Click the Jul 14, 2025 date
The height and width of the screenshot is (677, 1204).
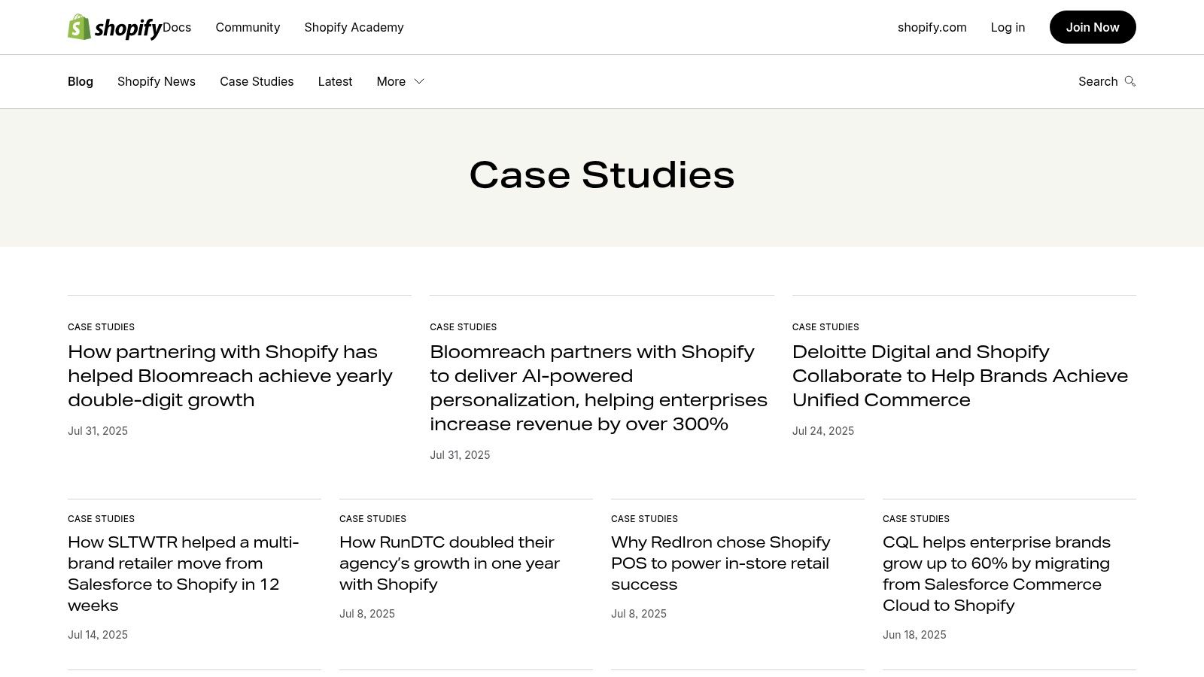pos(98,635)
